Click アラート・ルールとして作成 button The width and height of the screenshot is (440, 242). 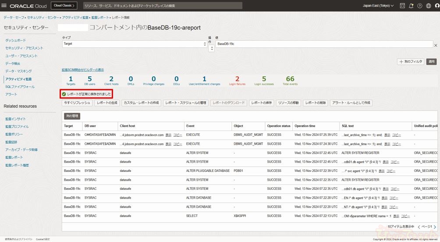351,103
